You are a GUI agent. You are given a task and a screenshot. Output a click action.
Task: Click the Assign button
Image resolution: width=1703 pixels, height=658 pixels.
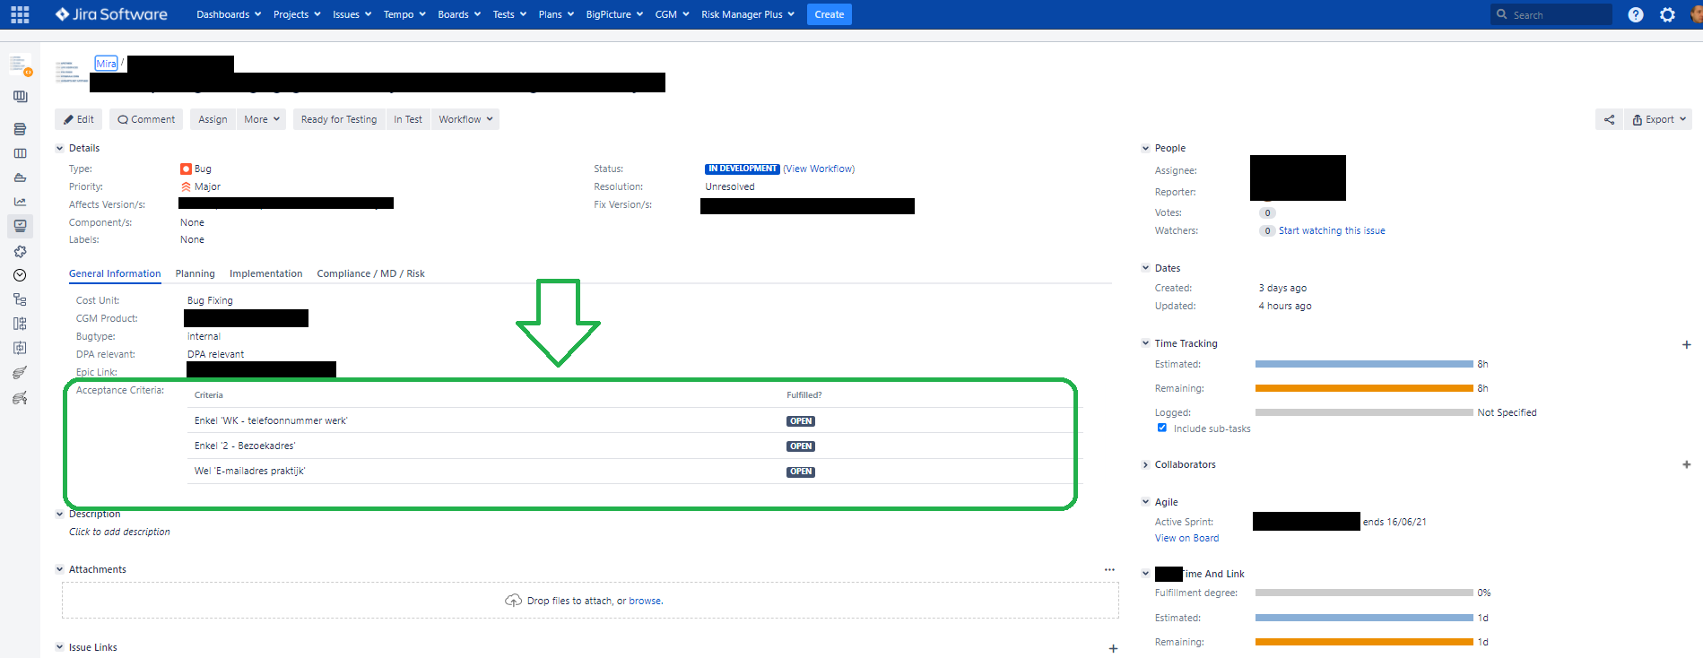tap(213, 119)
